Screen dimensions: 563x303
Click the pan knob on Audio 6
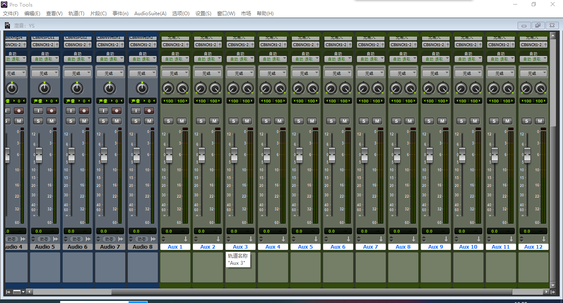(x=77, y=88)
